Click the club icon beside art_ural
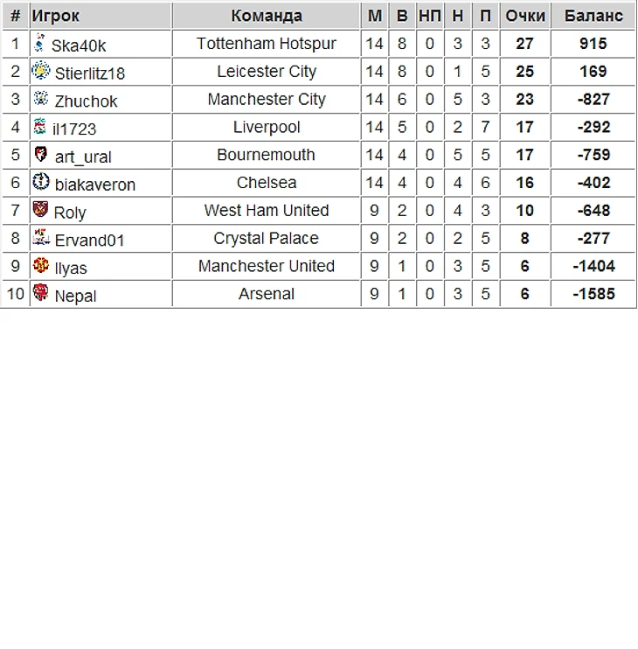This screenshot has height=649, width=638. (40, 155)
